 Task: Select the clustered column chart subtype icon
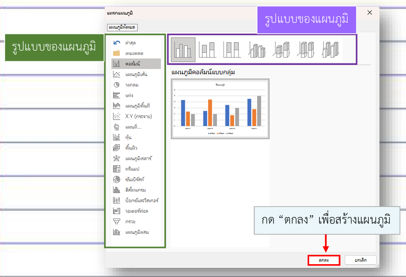[x=183, y=49]
